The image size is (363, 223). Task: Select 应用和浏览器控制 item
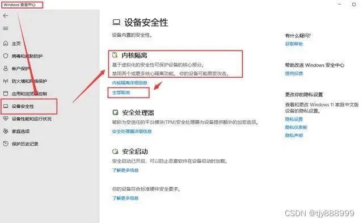pos(29,94)
